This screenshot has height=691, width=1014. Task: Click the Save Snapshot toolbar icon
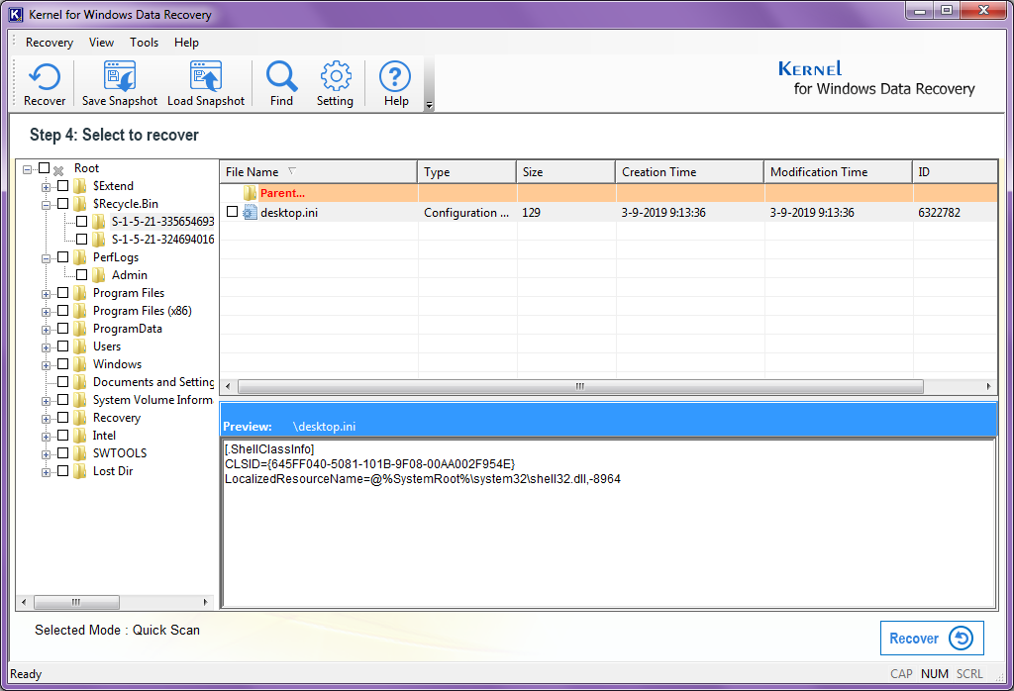click(x=120, y=77)
